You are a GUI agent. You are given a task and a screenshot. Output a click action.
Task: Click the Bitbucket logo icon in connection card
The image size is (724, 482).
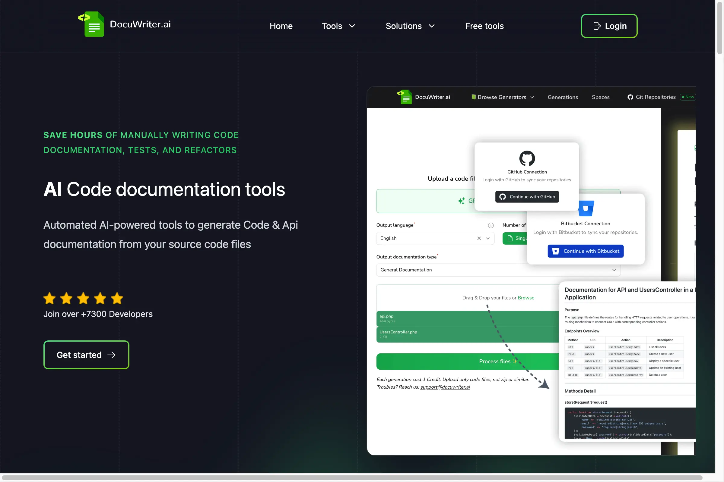point(586,209)
